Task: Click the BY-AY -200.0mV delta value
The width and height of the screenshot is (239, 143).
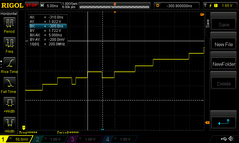Action: coord(56,40)
